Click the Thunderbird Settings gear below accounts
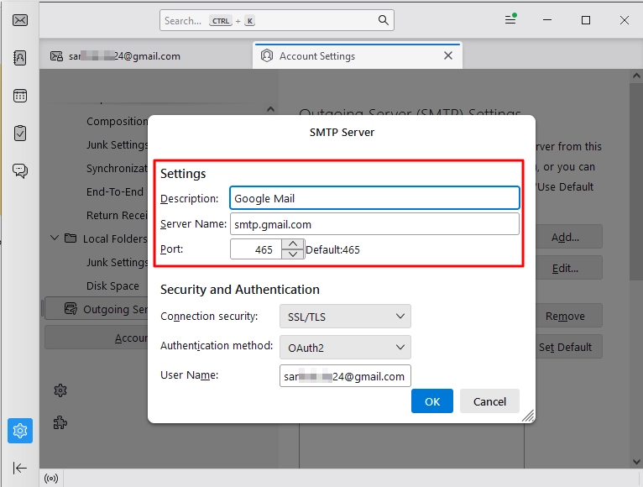Screen dimensions: 643x487 pyautogui.click(x=60, y=390)
